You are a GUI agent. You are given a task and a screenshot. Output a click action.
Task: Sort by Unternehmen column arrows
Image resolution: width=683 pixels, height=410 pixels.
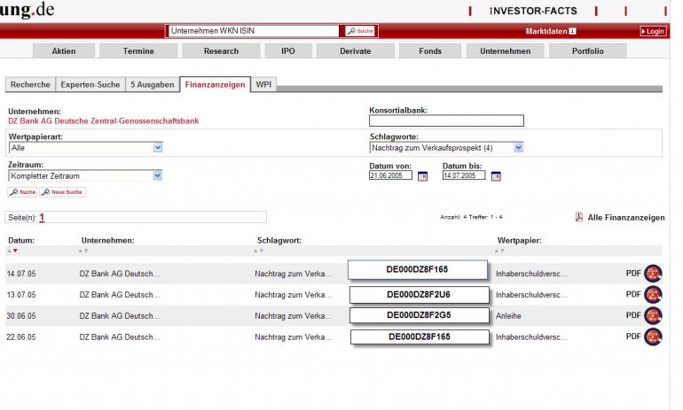pos(83,251)
